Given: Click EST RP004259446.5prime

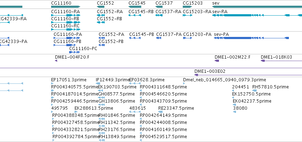Looking at the screenshot, I should click(x=75, y=101).
